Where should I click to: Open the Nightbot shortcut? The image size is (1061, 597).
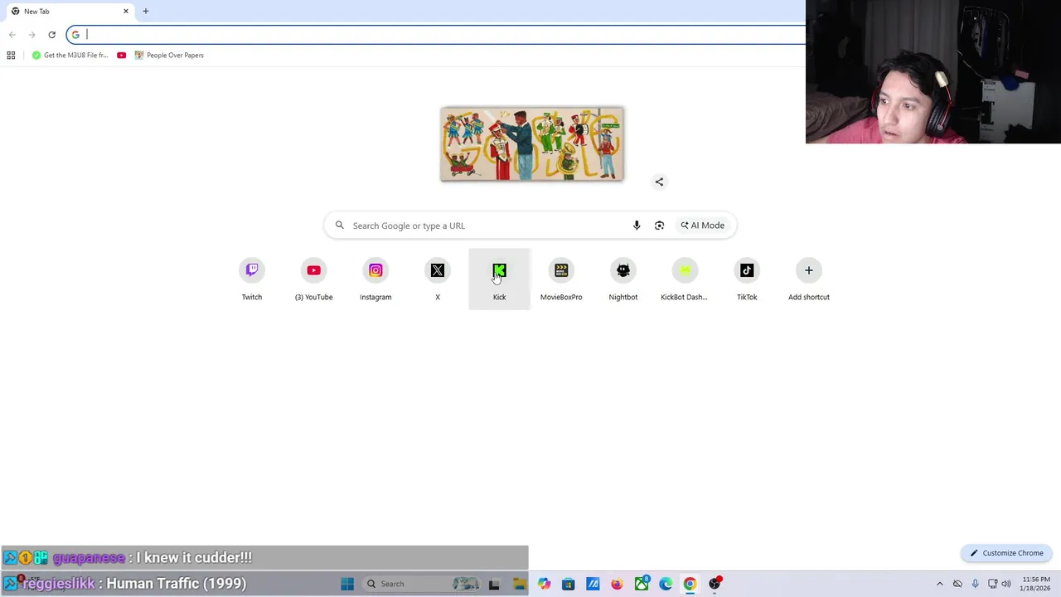(623, 279)
